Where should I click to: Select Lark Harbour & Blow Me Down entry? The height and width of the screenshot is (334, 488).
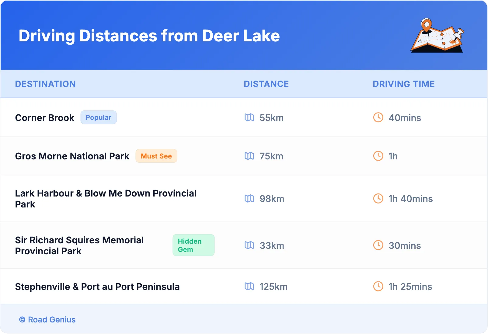106,199
